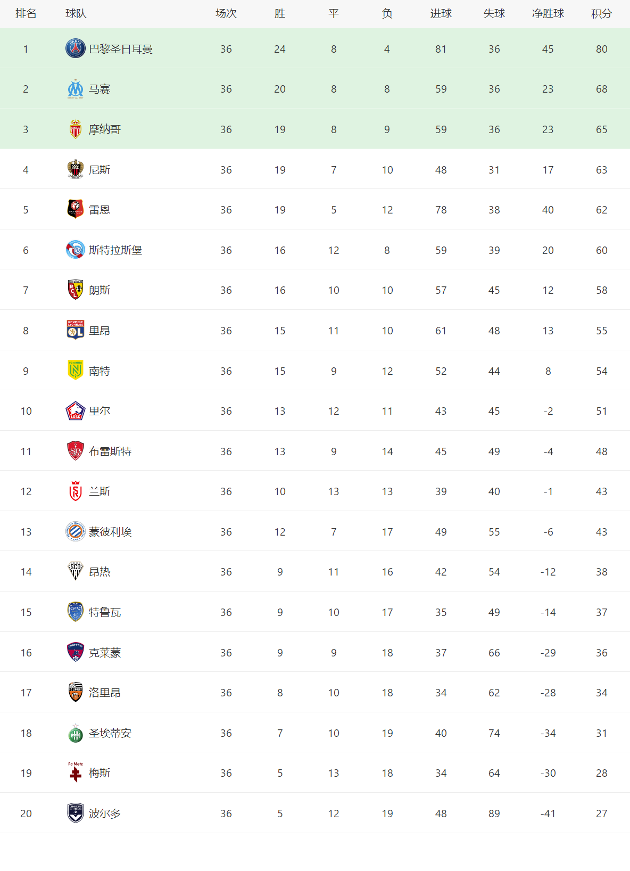Click the Paris Saint-Germain club crest

pos(76,48)
